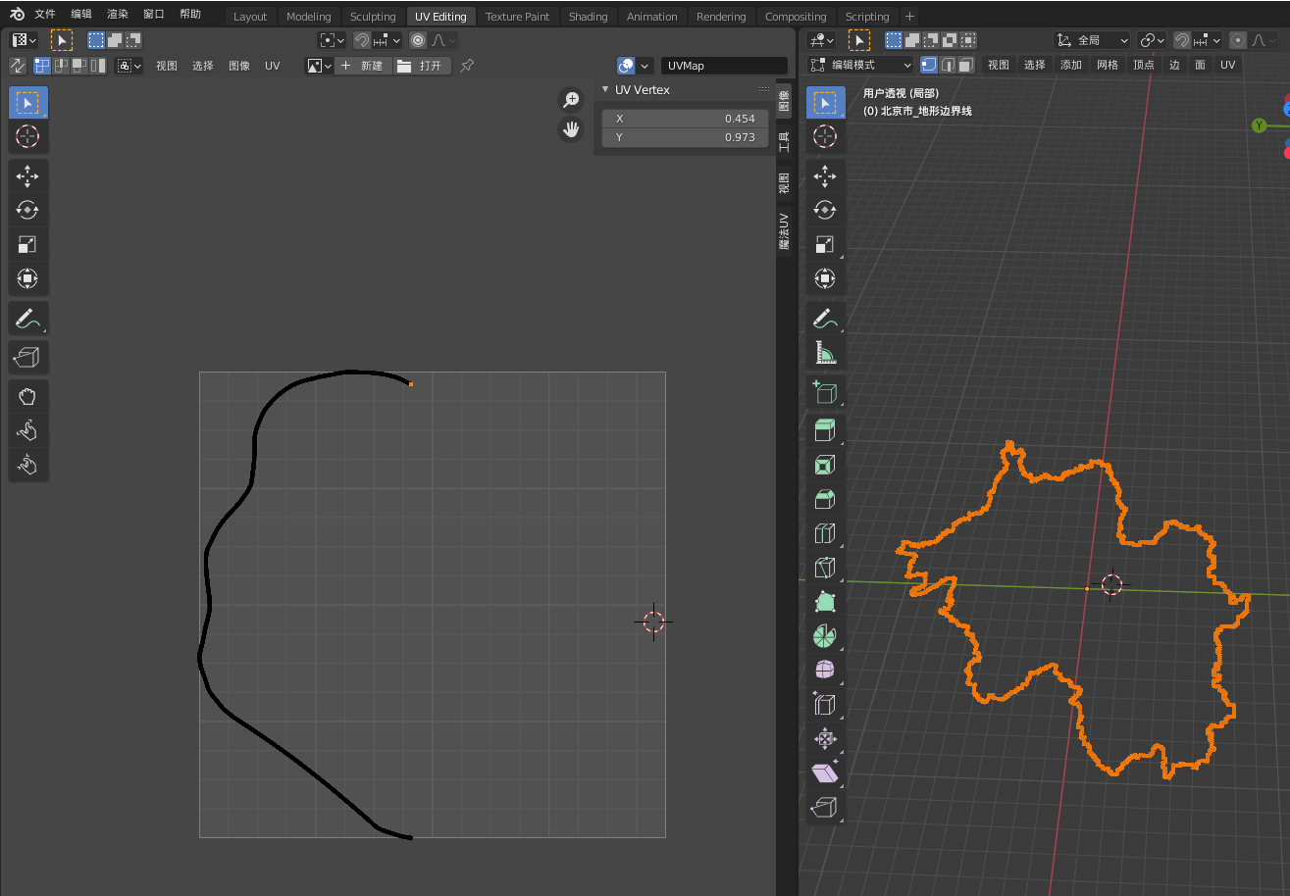Select the Shrink/Fatten tool
Viewport: 1290px width, 896px height.
(825, 739)
